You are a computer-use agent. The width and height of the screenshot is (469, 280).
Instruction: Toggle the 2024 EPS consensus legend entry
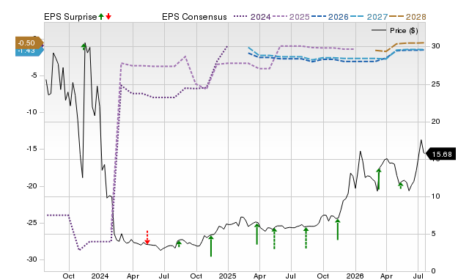coord(252,17)
